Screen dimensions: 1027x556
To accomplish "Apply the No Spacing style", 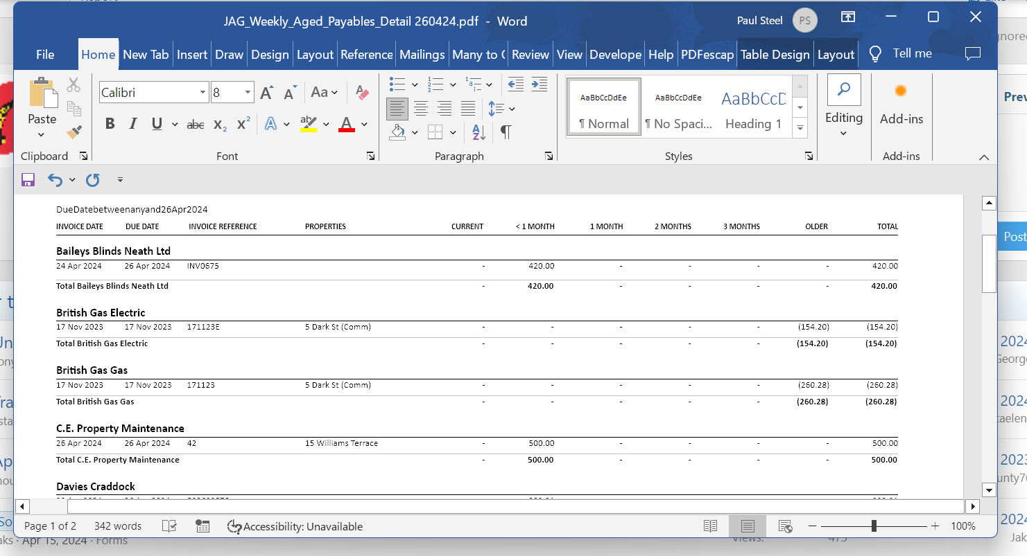I will tap(678, 108).
